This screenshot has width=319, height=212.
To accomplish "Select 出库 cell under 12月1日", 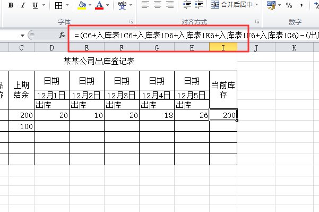I will [x=51, y=105].
